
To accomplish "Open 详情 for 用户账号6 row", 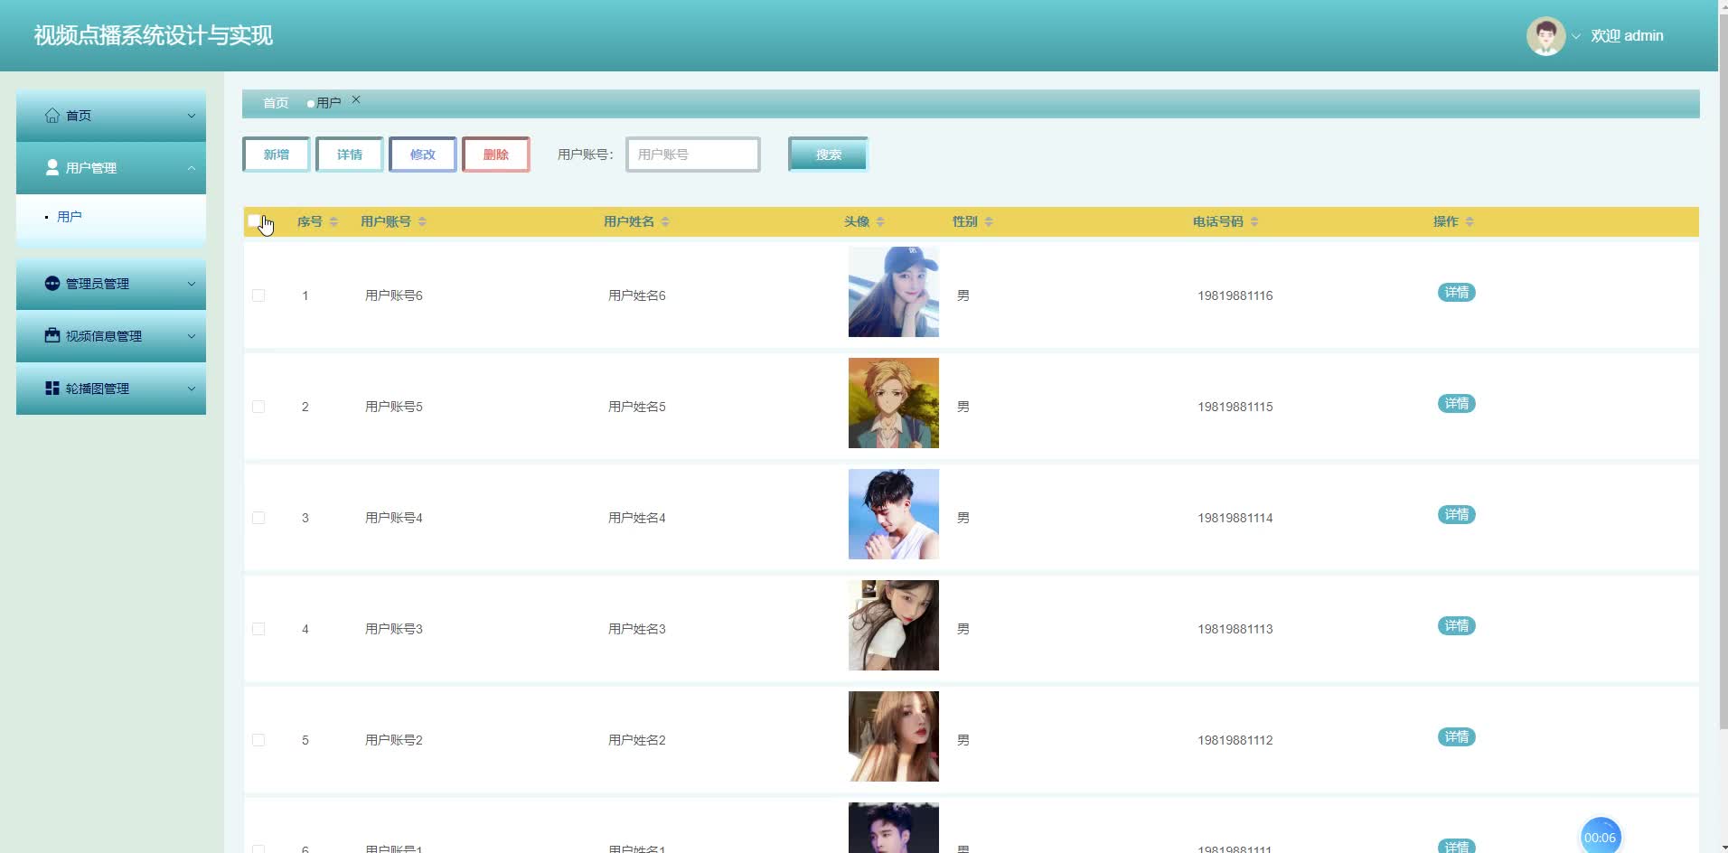I will [x=1457, y=293].
